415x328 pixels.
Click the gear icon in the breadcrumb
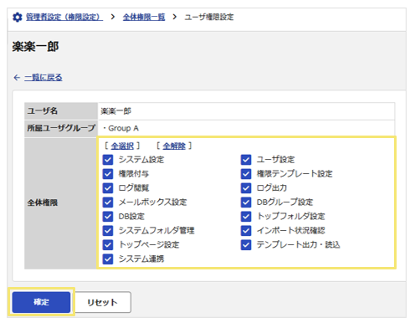click(x=18, y=18)
